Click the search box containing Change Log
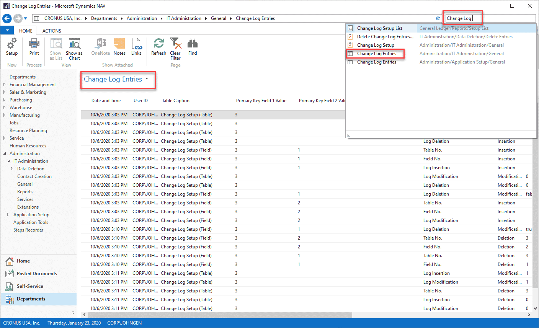This screenshot has height=328, width=539. pyautogui.click(x=490, y=18)
